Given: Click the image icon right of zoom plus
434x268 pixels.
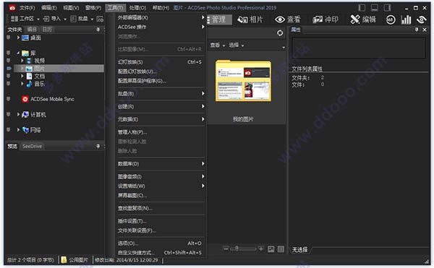Looking at the screenshot, I should (271, 249).
